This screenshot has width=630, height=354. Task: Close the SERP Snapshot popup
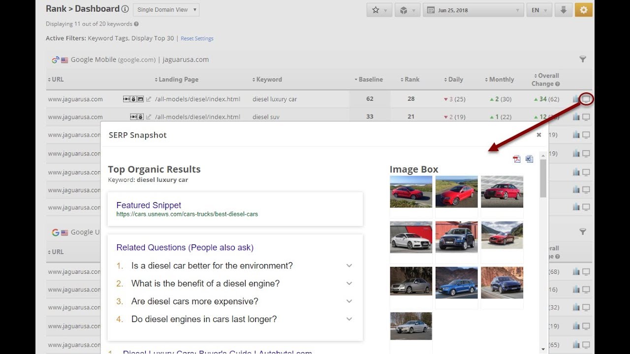[539, 135]
